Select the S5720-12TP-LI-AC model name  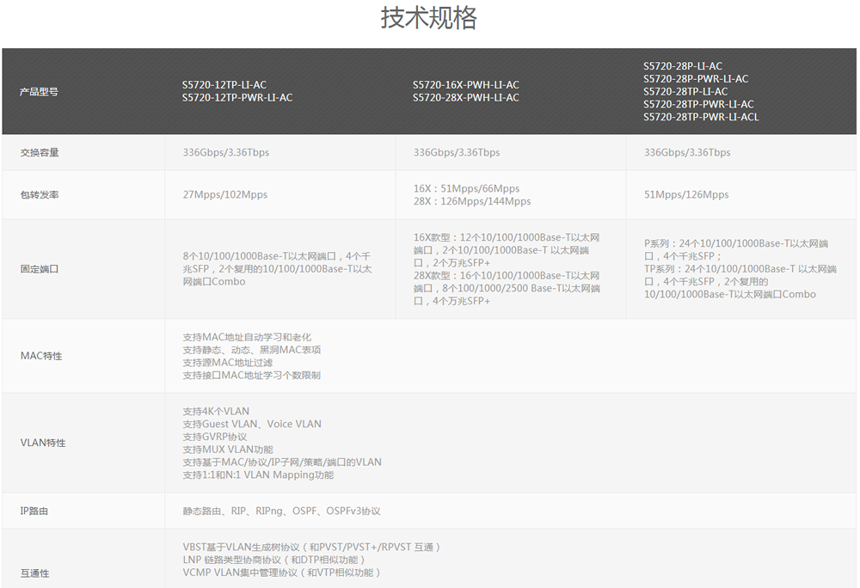click(x=226, y=84)
